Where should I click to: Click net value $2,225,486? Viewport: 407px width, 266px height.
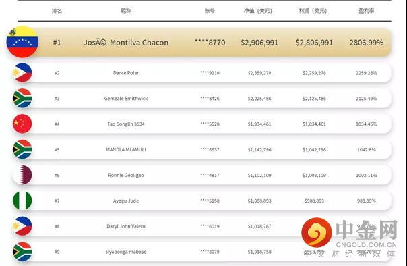pos(259,99)
